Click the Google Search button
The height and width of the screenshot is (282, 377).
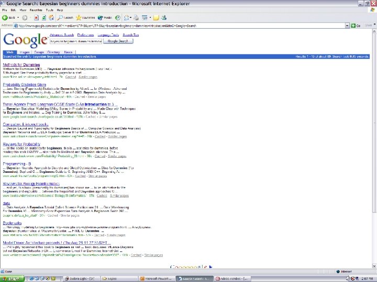(x=118, y=41)
